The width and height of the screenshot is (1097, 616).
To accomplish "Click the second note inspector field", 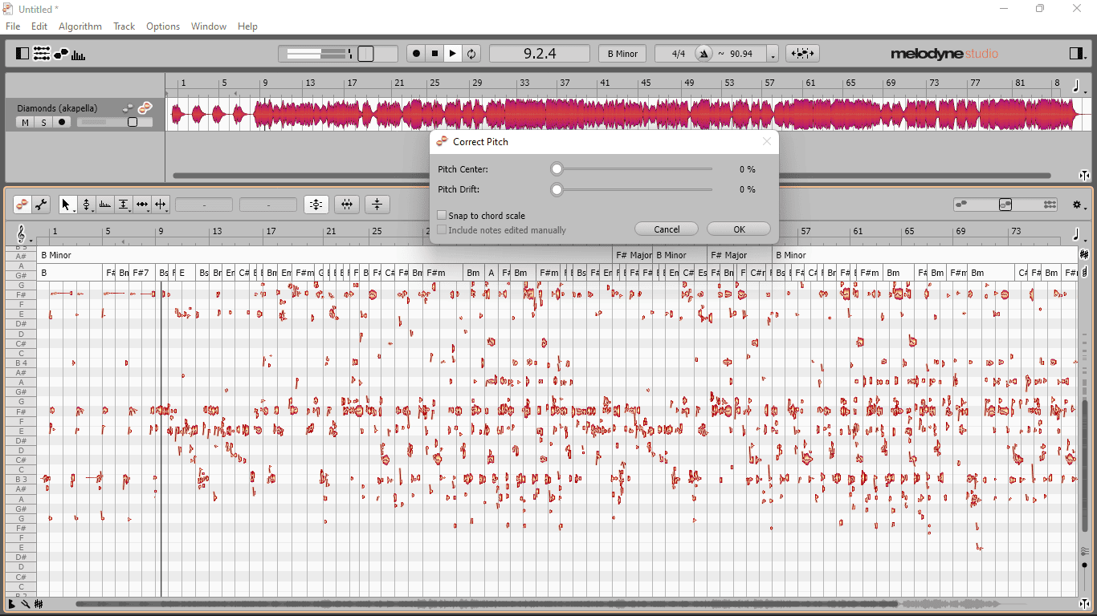I will [x=268, y=205].
